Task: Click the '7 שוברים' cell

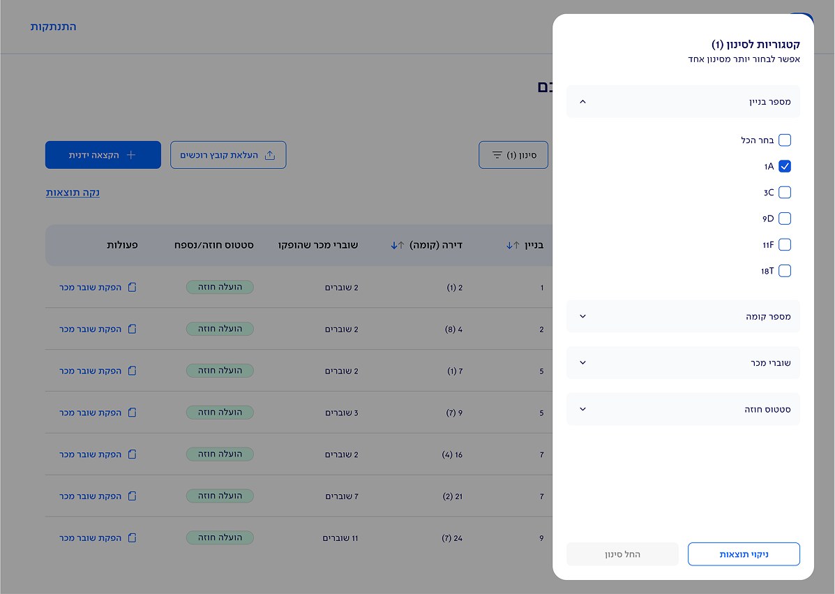Action: pyautogui.click(x=342, y=496)
